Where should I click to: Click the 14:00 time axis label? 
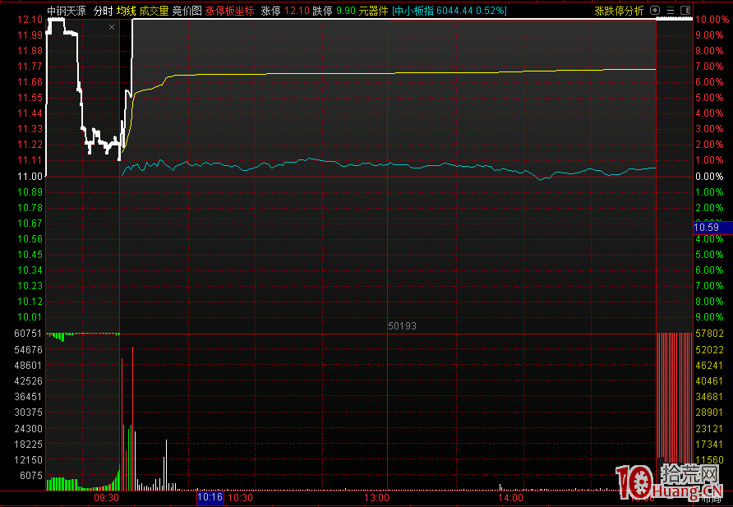tap(510, 498)
